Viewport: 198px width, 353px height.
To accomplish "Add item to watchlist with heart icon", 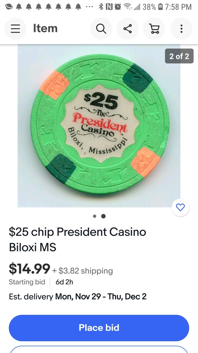I will (180, 207).
